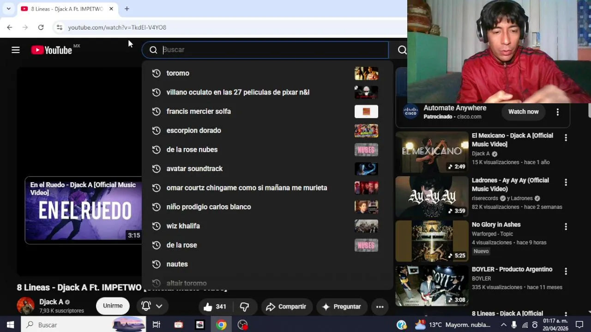Close the '8 Lineas - Djack A' tab
Viewport: 591px width, 332px height.
(111, 9)
